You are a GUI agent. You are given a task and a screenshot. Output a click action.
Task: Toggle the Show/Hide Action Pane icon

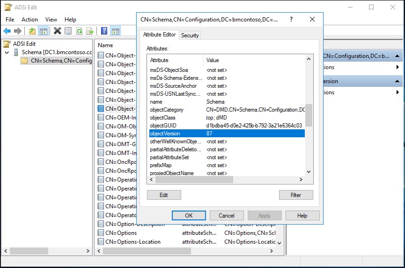click(x=115, y=31)
